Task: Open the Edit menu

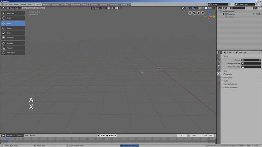Action: [11, 4]
